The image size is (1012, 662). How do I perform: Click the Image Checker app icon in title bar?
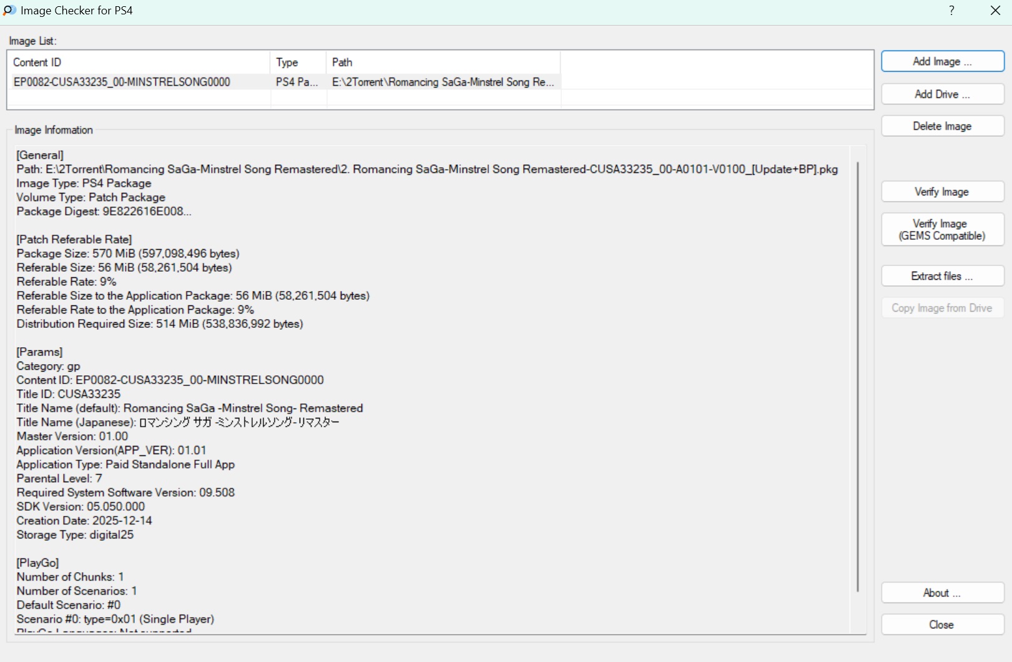coord(9,11)
